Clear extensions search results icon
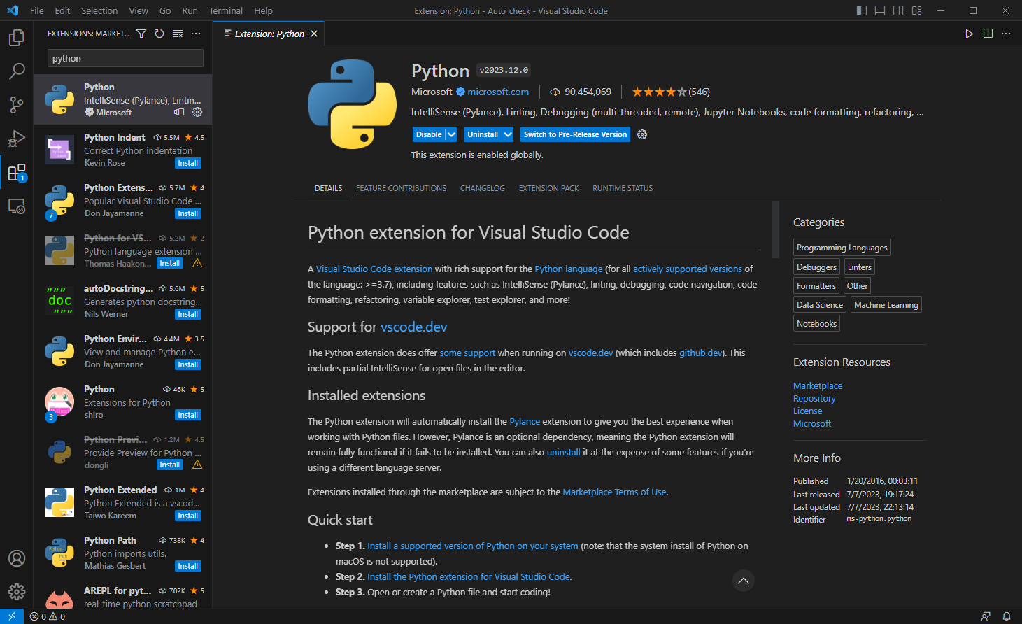The height and width of the screenshot is (624, 1022). click(178, 34)
